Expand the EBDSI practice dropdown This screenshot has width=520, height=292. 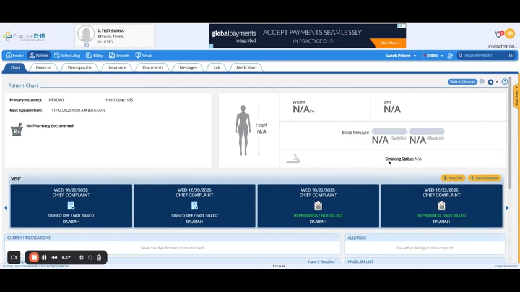click(x=433, y=56)
